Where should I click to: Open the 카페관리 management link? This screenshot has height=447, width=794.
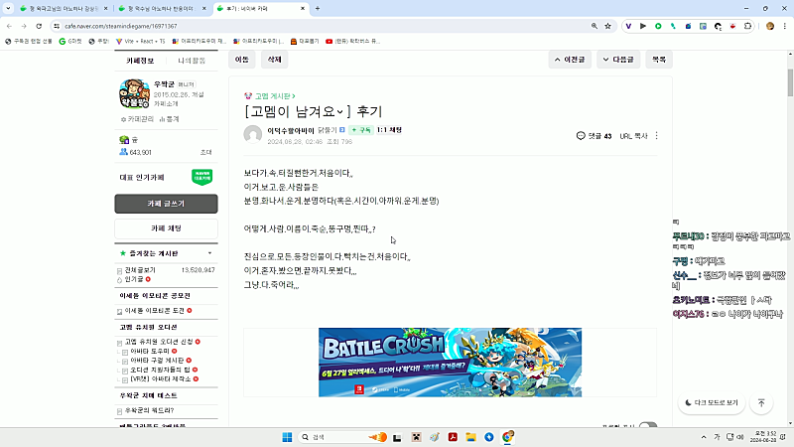(137, 119)
